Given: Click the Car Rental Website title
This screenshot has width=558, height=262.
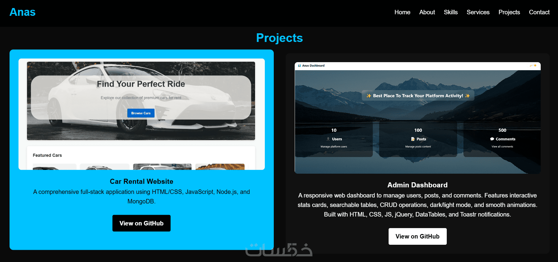Looking at the screenshot, I should [141, 181].
